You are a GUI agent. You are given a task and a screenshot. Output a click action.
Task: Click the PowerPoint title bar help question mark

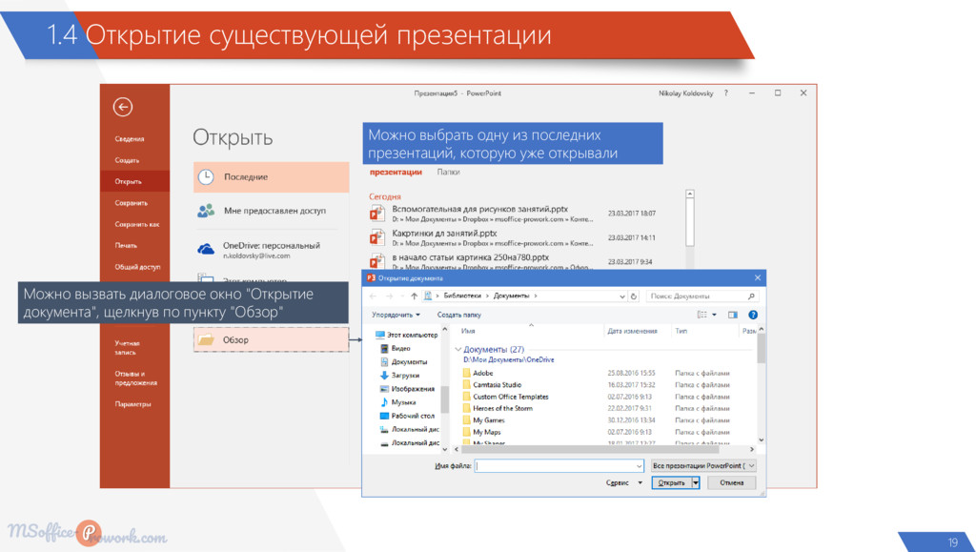pyautogui.click(x=725, y=92)
